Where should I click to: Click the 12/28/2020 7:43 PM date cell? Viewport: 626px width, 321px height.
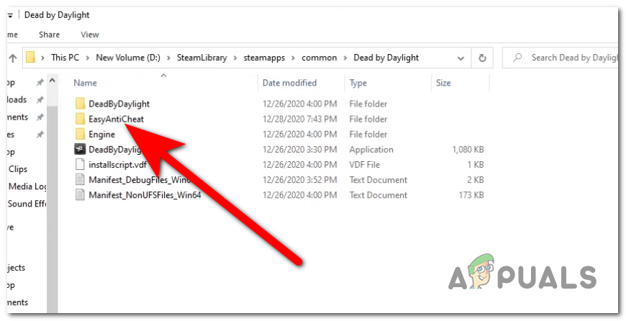click(299, 119)
